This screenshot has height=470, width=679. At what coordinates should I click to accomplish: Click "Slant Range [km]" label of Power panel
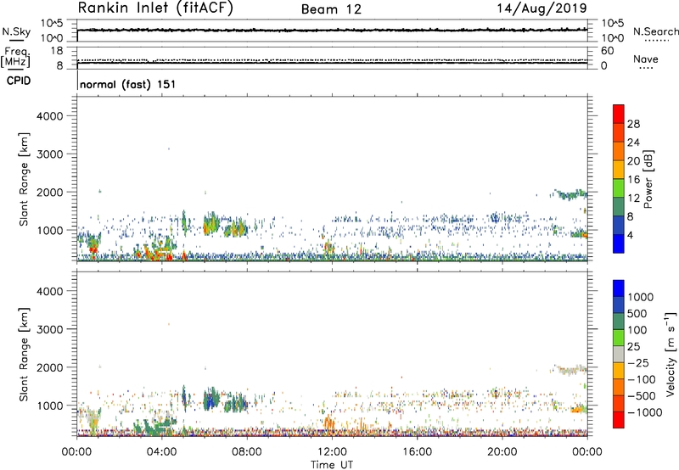[x=24, y=179]
